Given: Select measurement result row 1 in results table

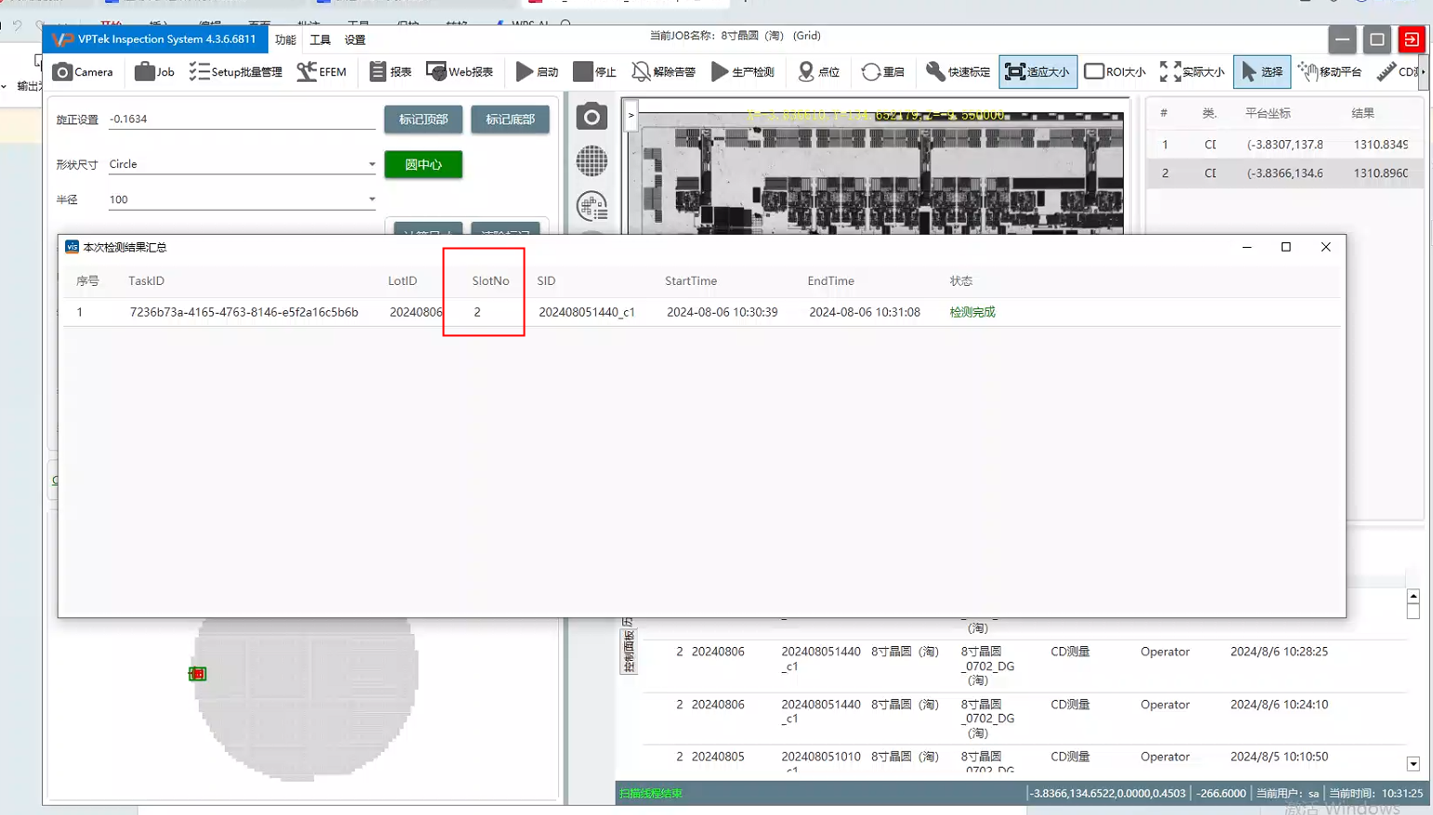Looking at the screenshot, I should pyautogui.click(x=1284, y=145).
